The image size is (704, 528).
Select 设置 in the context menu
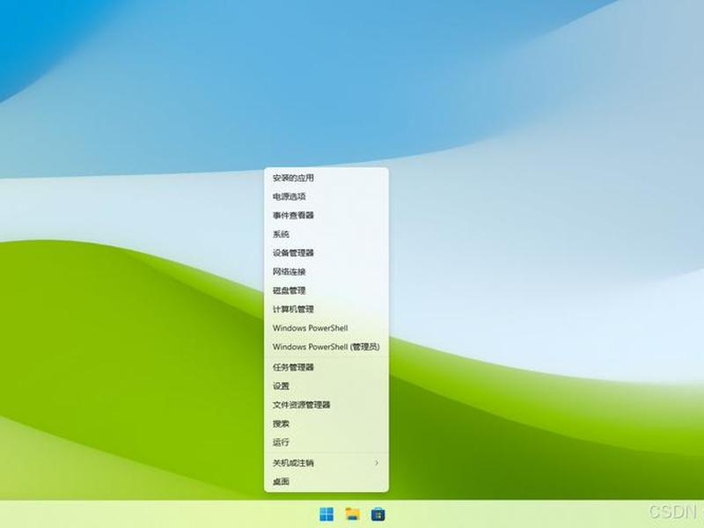326,386
